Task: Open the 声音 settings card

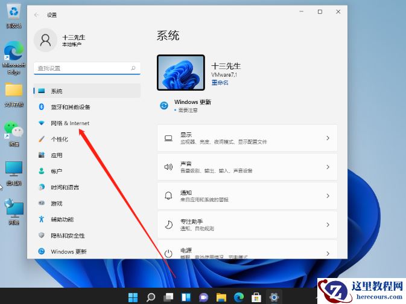Action: coord(247,167)
